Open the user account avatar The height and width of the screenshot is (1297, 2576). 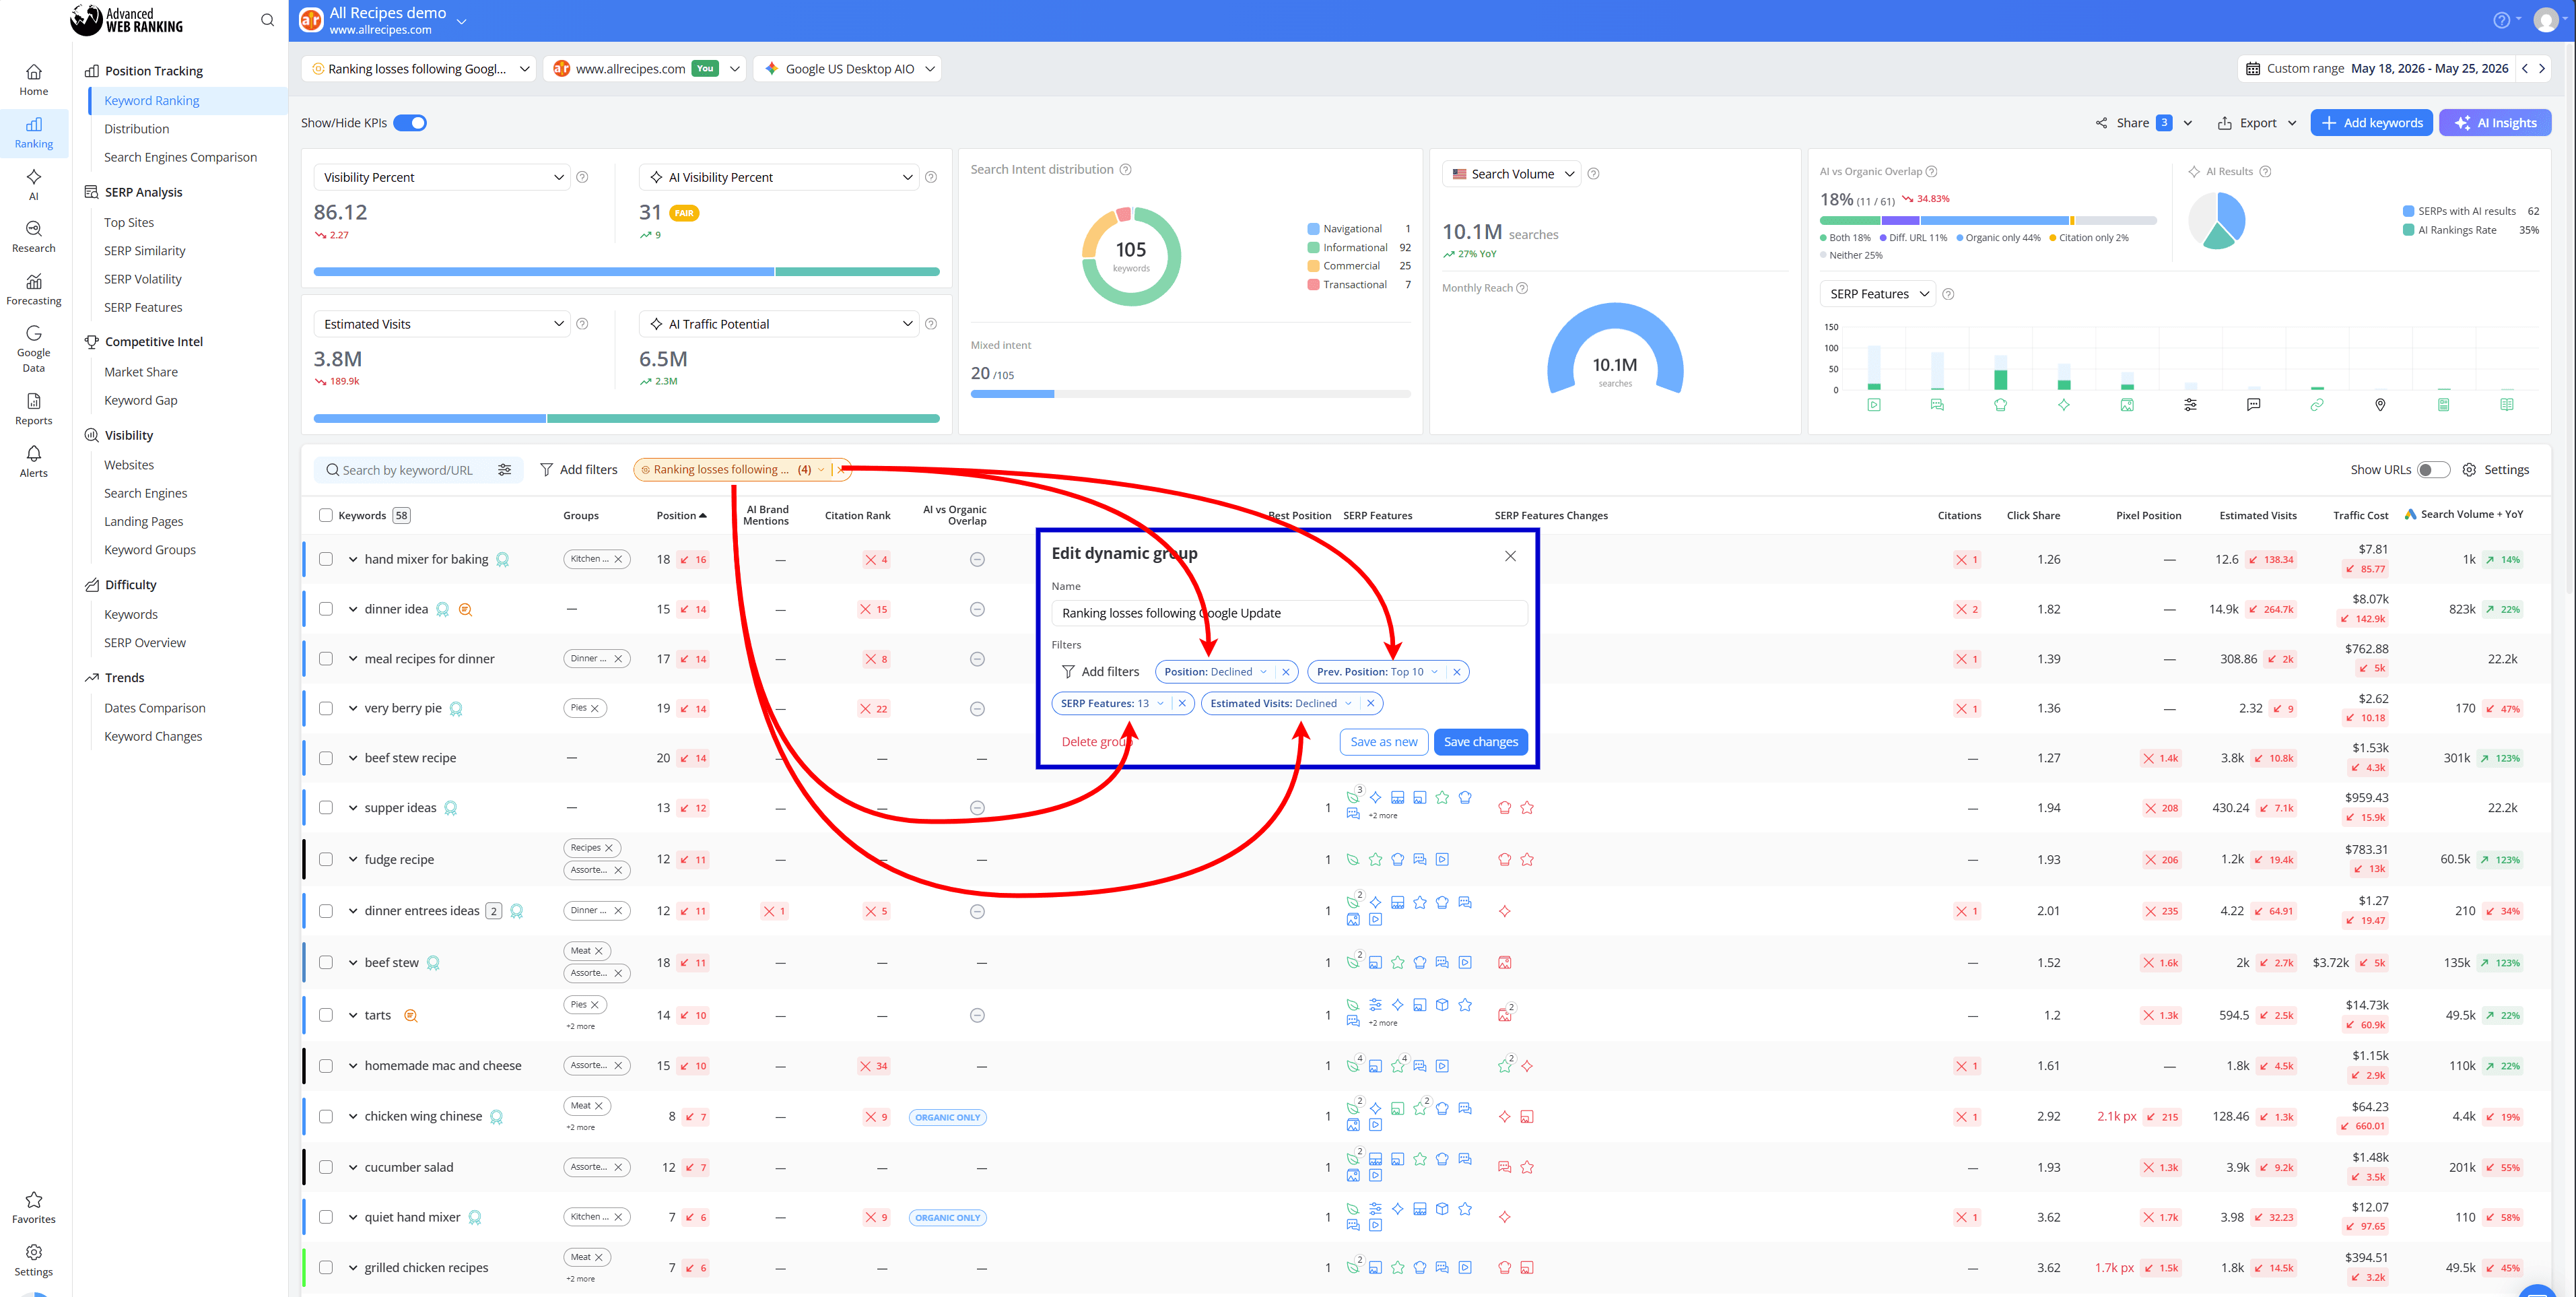2546,20
